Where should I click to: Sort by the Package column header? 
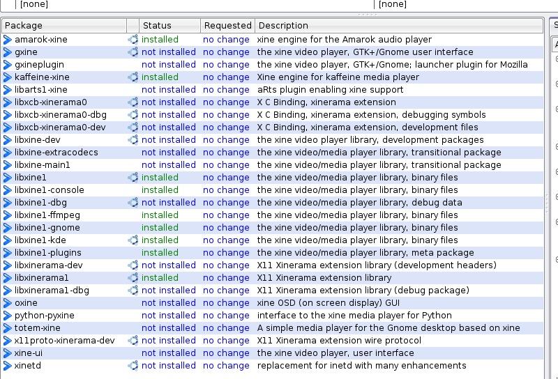click(x=63, y=26)
